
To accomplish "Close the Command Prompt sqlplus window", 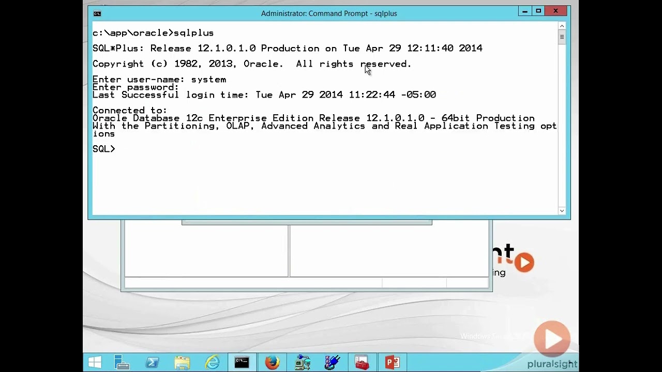I will point(556,11).
